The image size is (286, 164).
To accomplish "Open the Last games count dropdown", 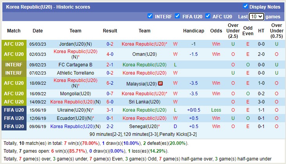I will coord(256,16).
